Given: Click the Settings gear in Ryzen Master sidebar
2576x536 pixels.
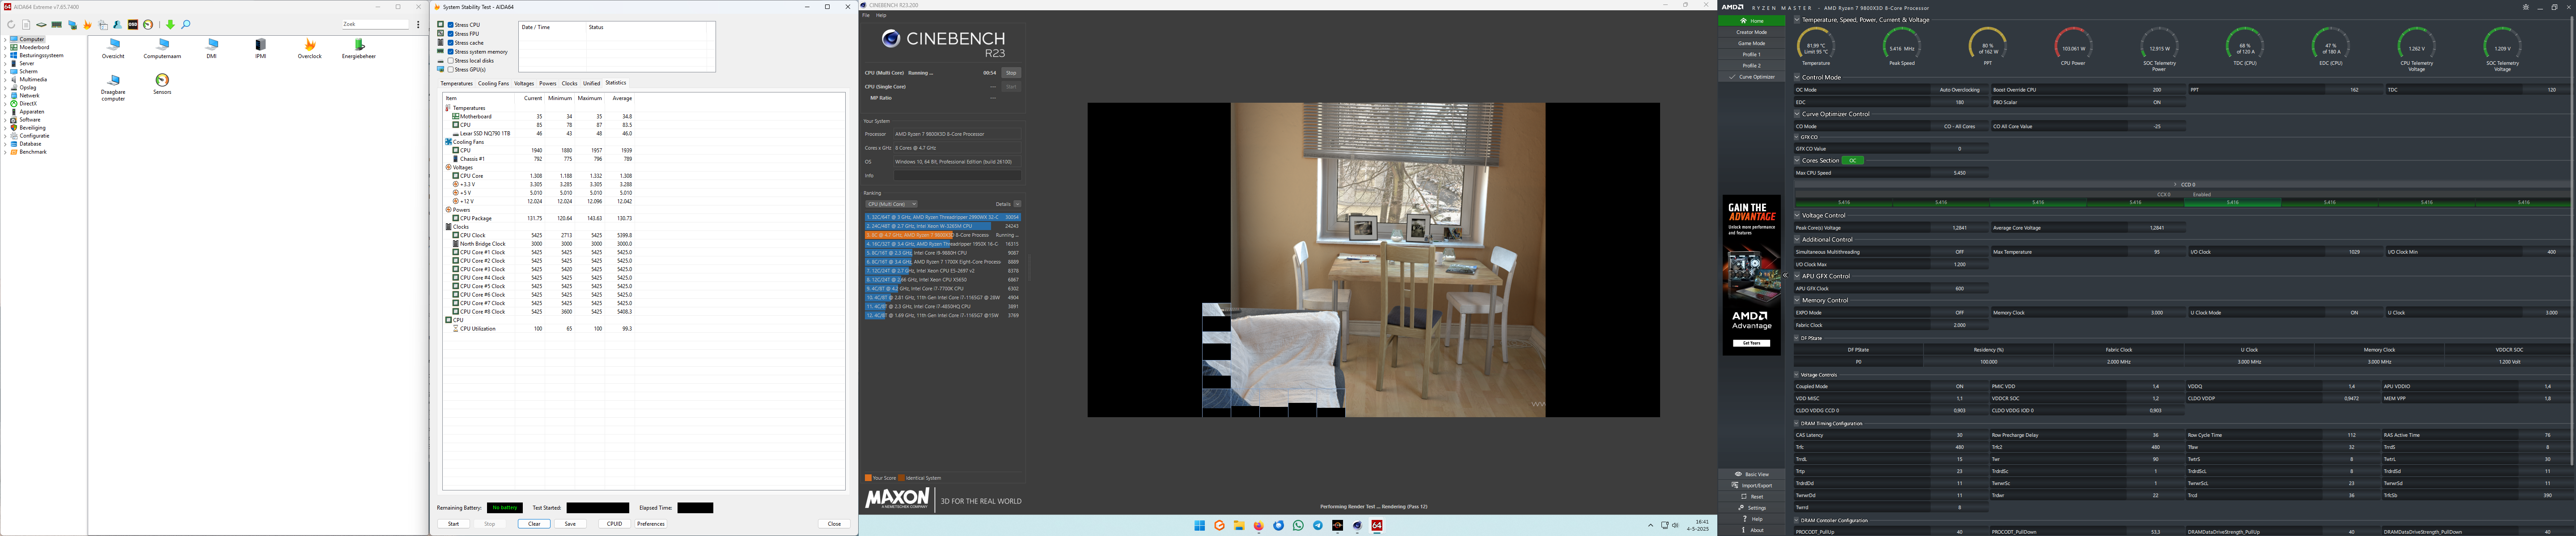Looking at the screenshot, I should (1752, 508).
